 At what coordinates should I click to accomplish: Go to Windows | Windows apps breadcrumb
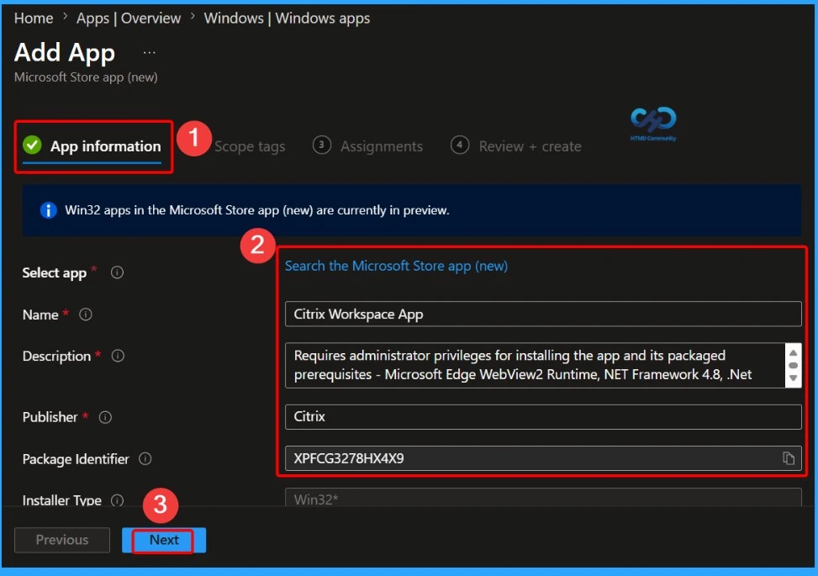point(287,18)
